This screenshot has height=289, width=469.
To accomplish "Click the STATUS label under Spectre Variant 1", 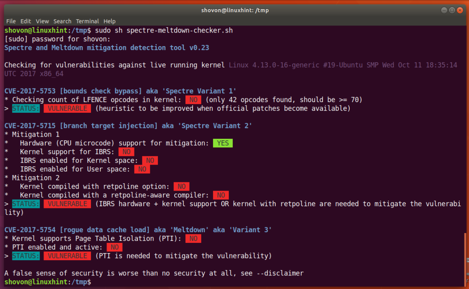I will click(26, 108).
